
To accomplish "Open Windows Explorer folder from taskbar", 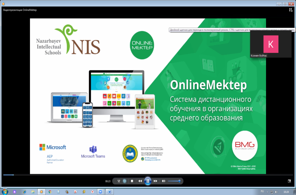I will (x=33, y=192).
